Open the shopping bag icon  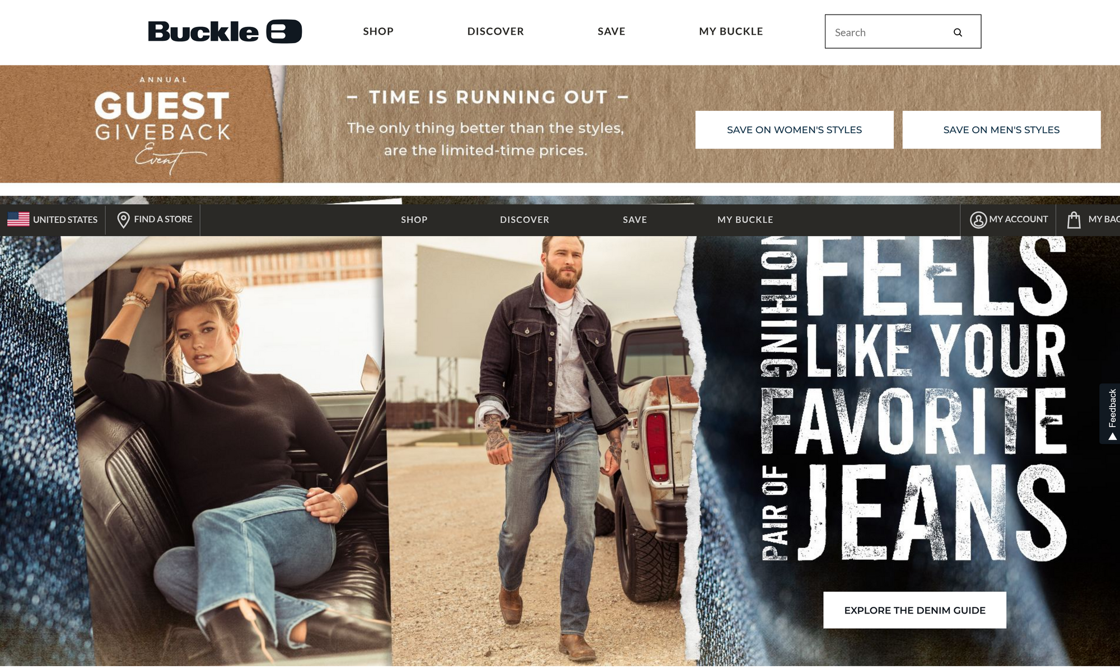(x=1074, y=219)
